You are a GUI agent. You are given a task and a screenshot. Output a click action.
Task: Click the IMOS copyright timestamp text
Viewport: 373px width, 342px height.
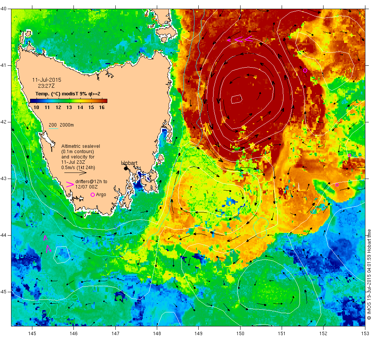[369, 274]
